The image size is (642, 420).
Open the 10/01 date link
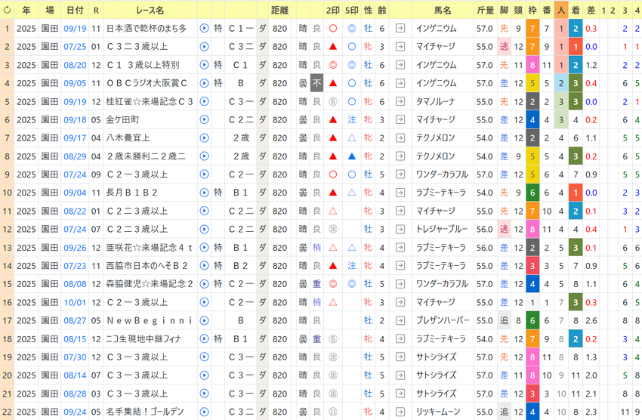pyautogui.click(x=75, y=302)
